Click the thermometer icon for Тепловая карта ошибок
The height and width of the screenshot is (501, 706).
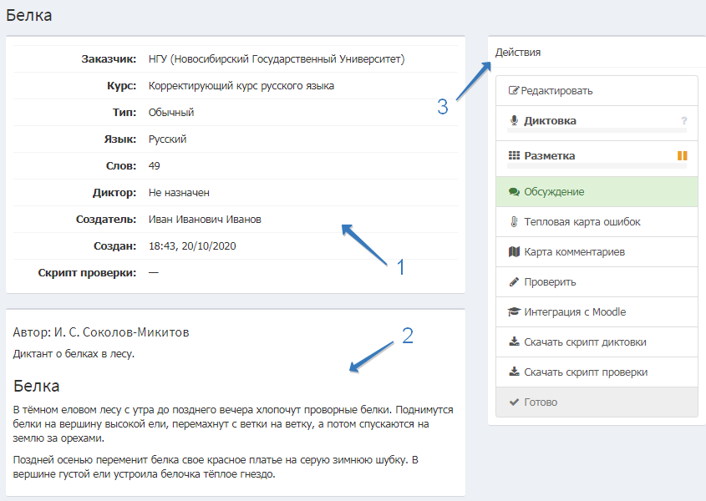(514, 222)
